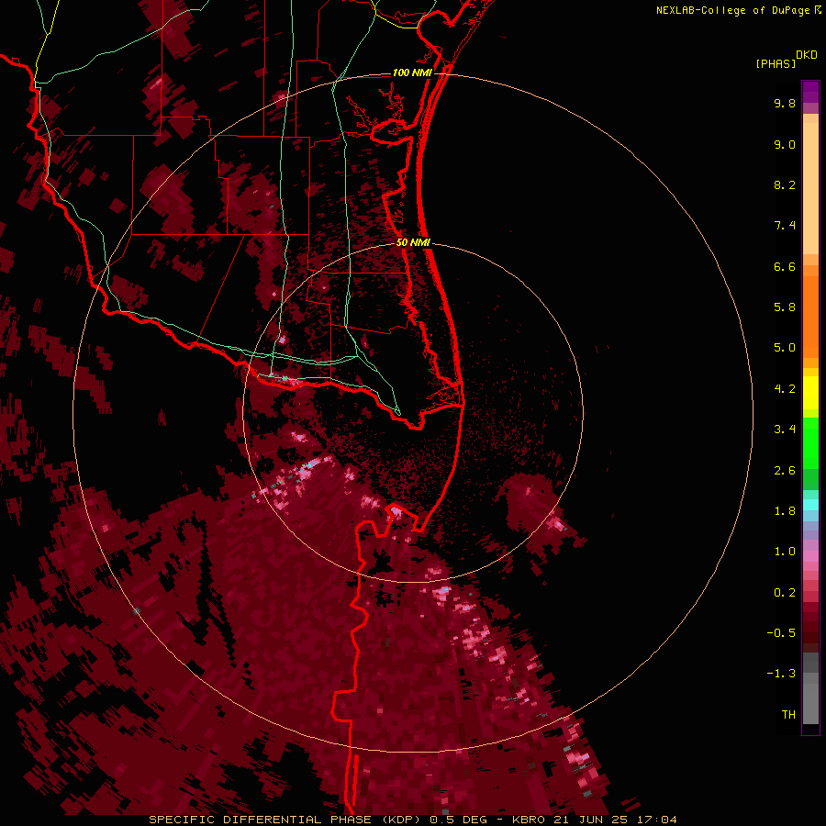Click the 7.4 scale value
This screenshot has height=826, width=826.
785,226
